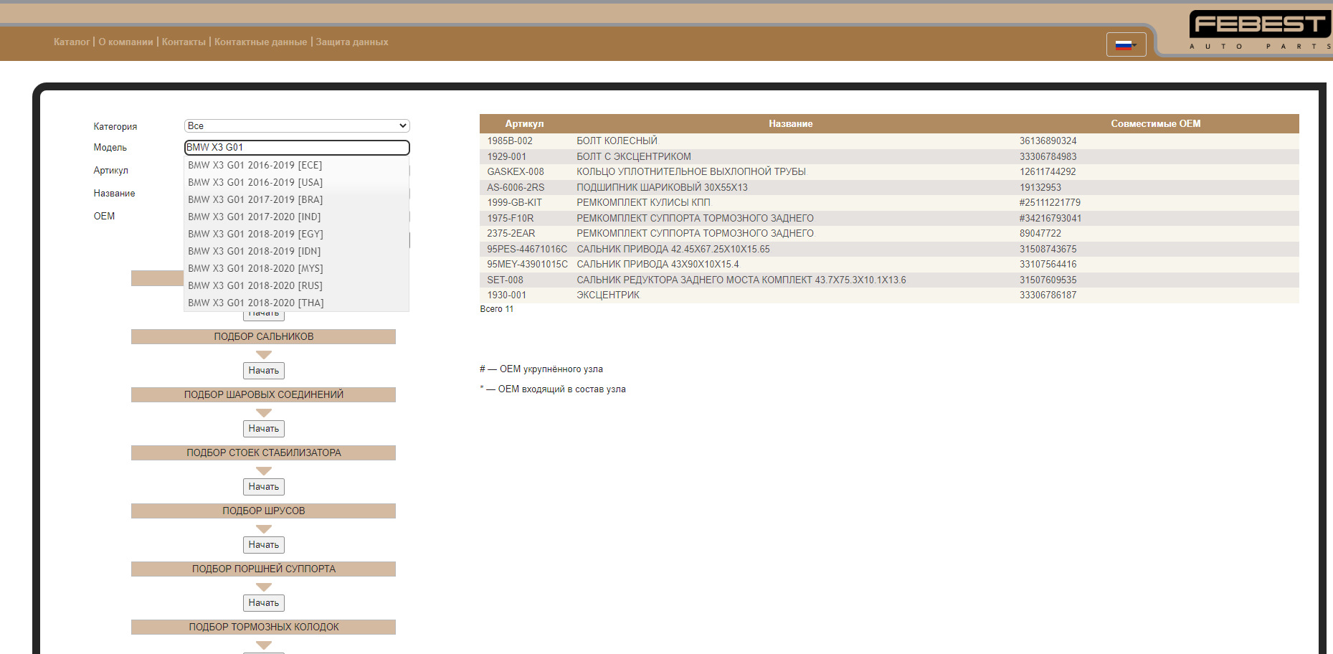Open the Контакты link
1333x654 pixels.
click(x=184, y=42)
